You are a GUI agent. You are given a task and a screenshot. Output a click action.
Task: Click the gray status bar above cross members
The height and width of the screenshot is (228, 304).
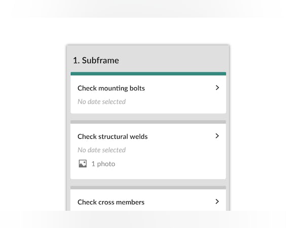[148, 187]
